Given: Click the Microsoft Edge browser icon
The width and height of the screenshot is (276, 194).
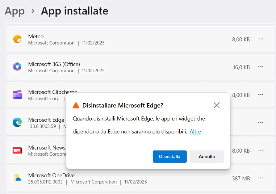Looking at the screenshot, I should [x=17, y=123].
